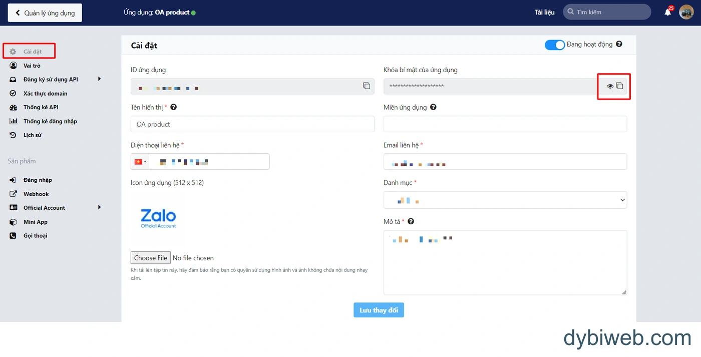Open the Xác thực domain page

(x=45, y=94)
